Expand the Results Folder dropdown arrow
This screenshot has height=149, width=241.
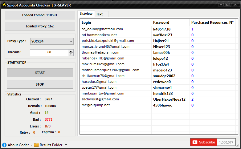(x=66, y=145)
